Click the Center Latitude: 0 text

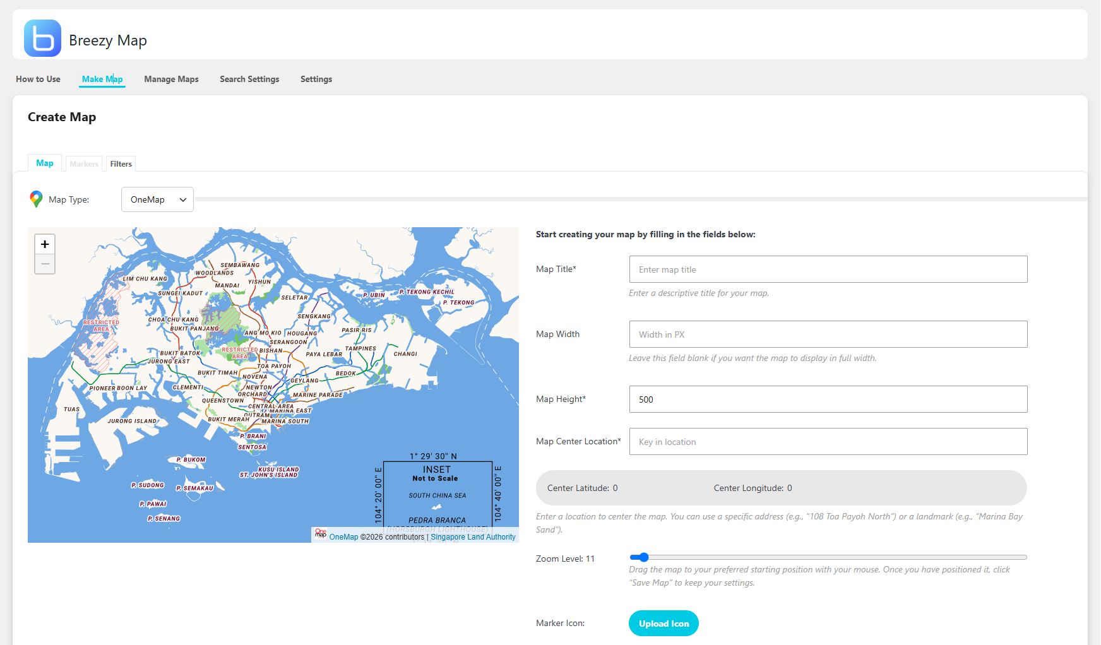pyautogui.click(x=583, y=488)
